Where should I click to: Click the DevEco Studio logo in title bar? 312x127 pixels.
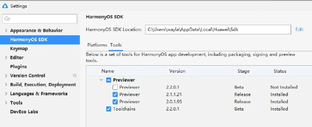pyautogui.click(x=5, y=6)
